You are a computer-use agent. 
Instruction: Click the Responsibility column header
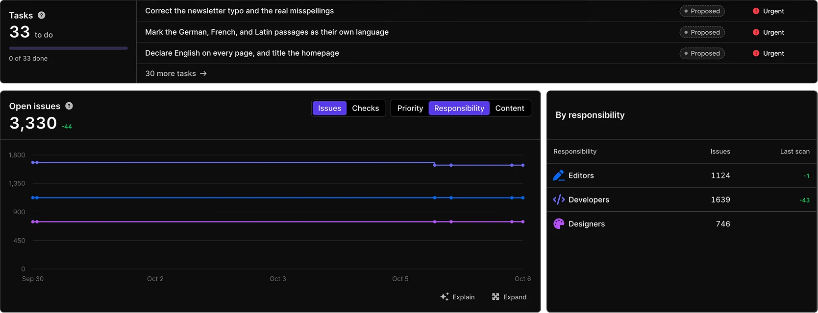pos(575,151)
